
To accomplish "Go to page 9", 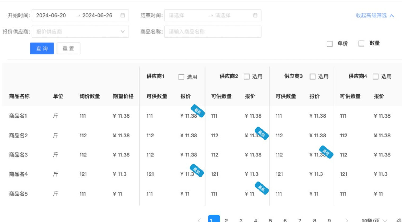I will [329, 220].
